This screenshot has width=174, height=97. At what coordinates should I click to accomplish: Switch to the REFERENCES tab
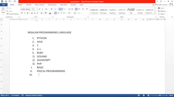coord(52,5)
